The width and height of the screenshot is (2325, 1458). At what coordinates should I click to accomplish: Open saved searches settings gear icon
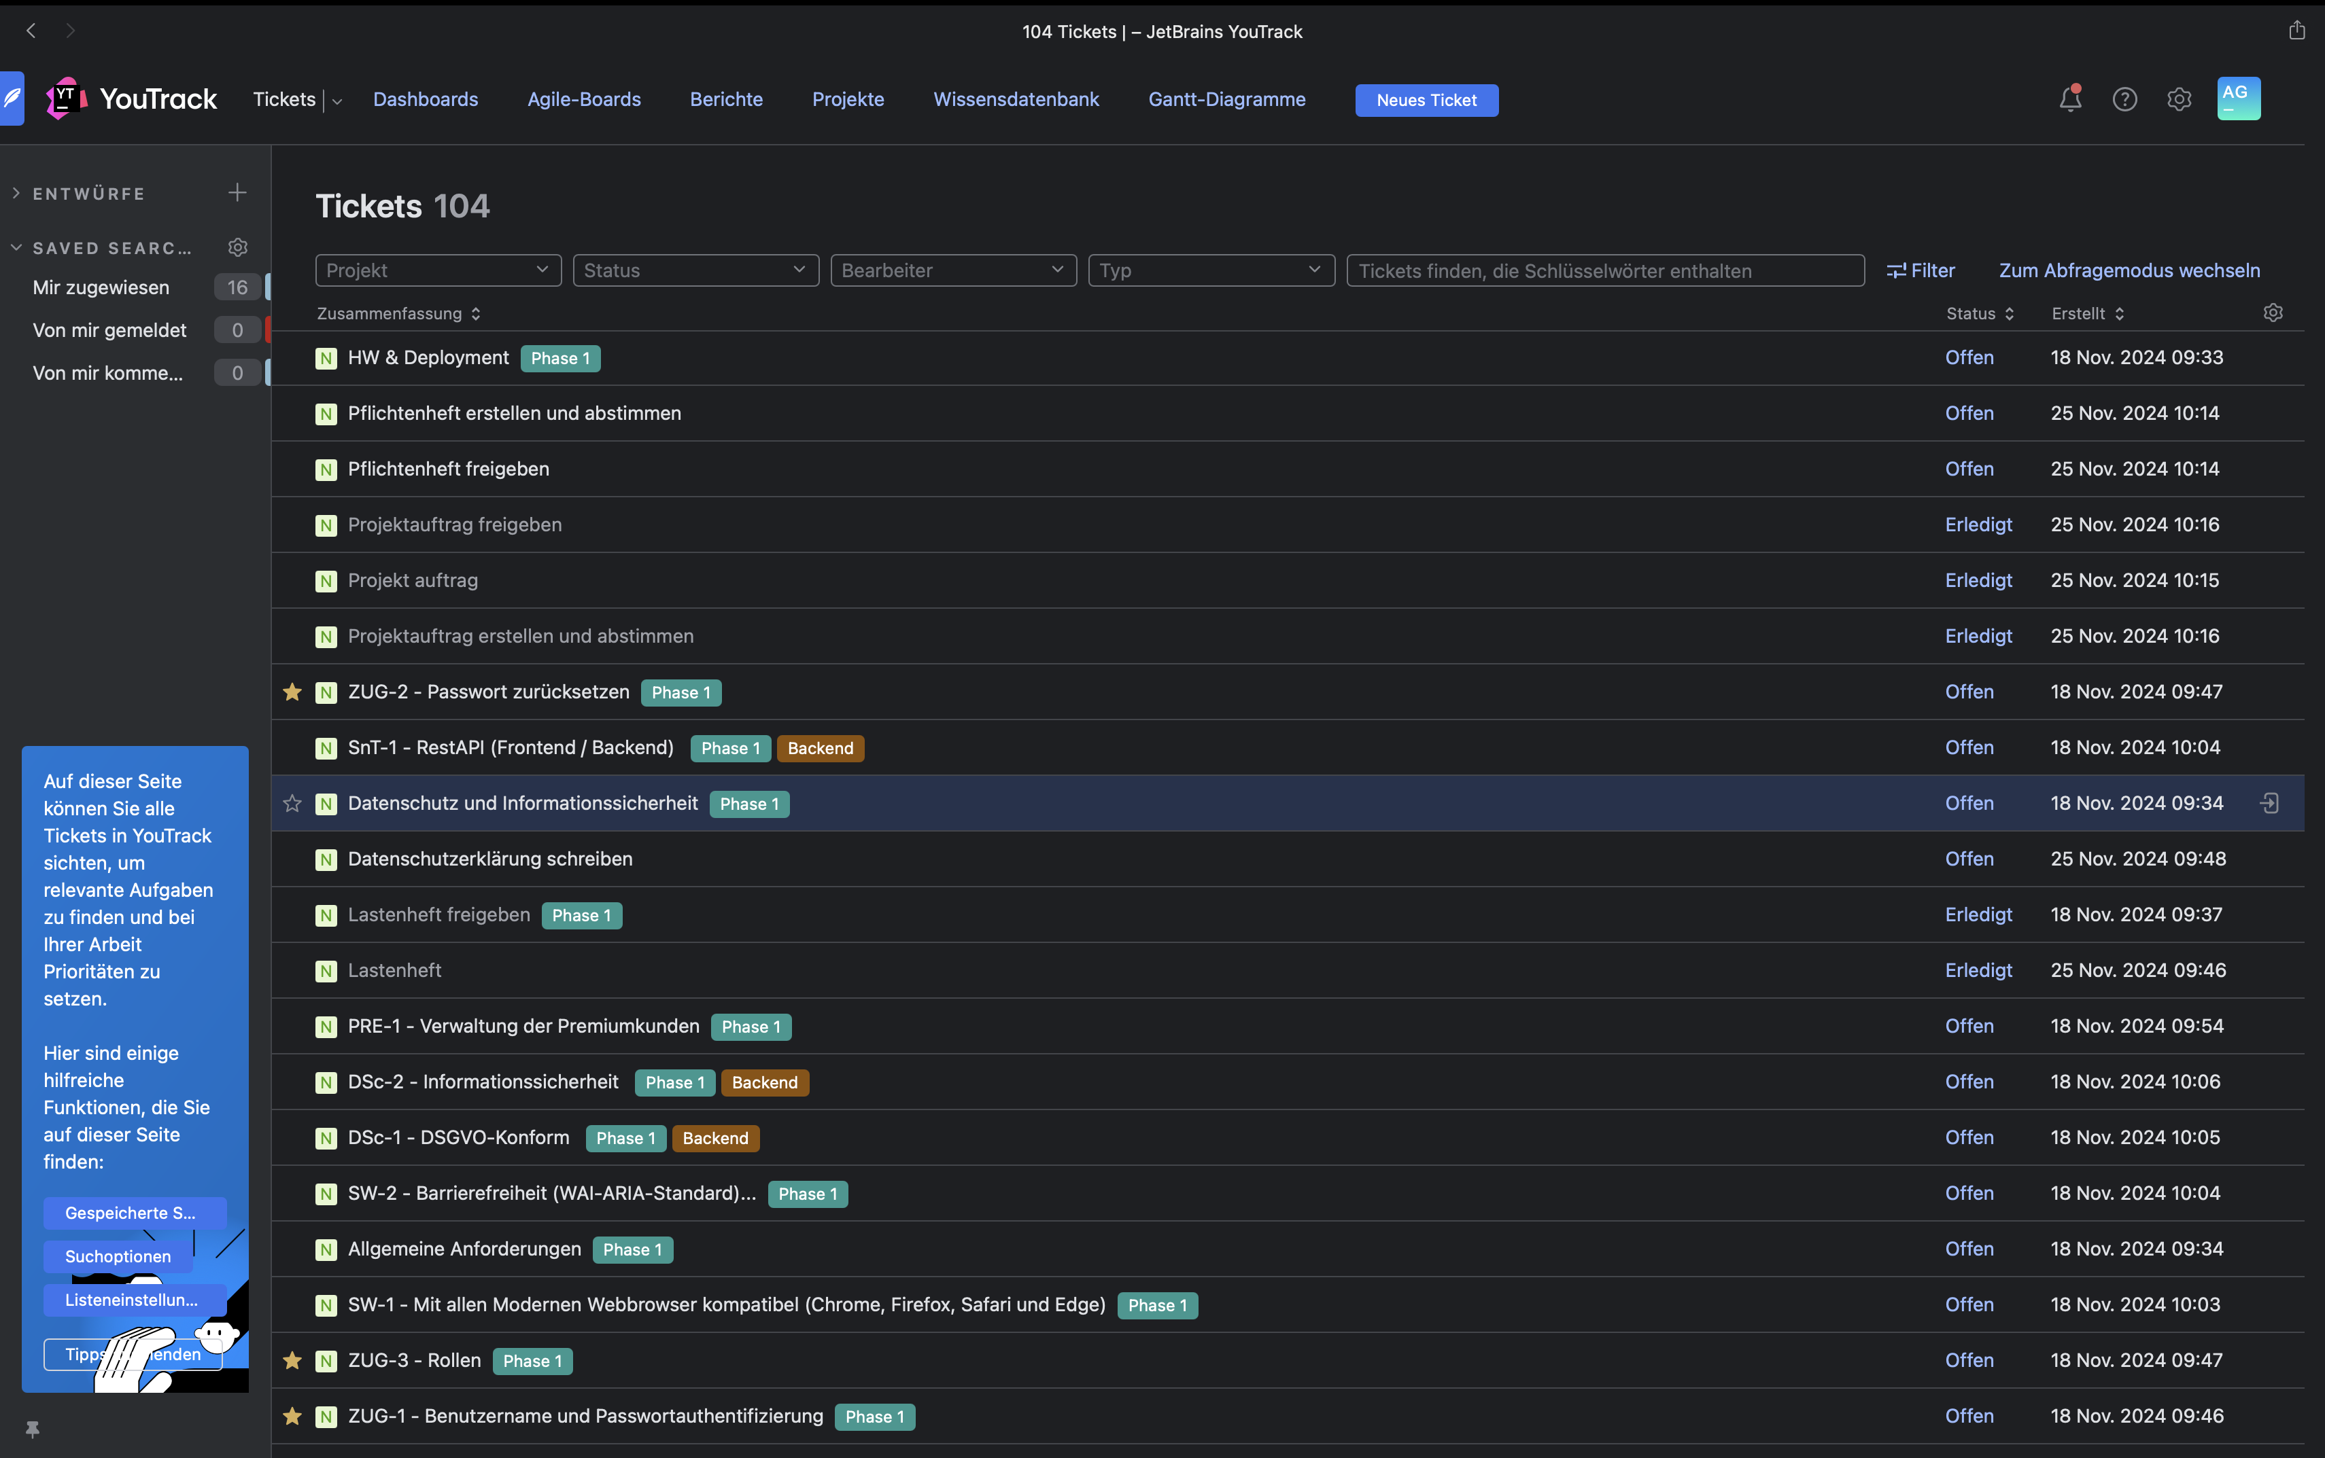click(237, 248)
